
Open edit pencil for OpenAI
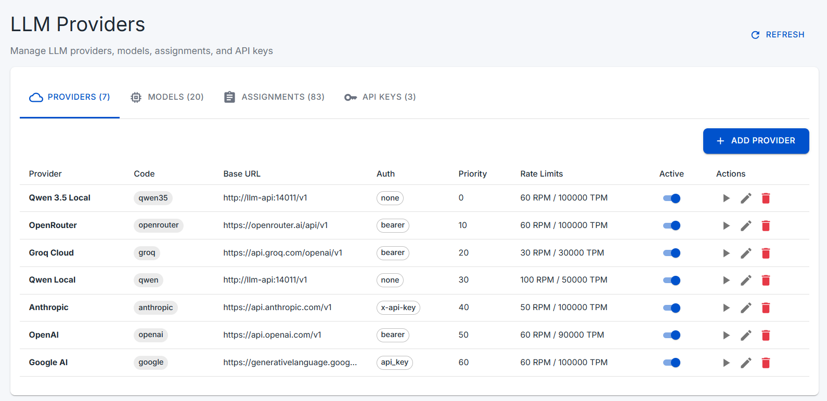[x=746, y=335]
